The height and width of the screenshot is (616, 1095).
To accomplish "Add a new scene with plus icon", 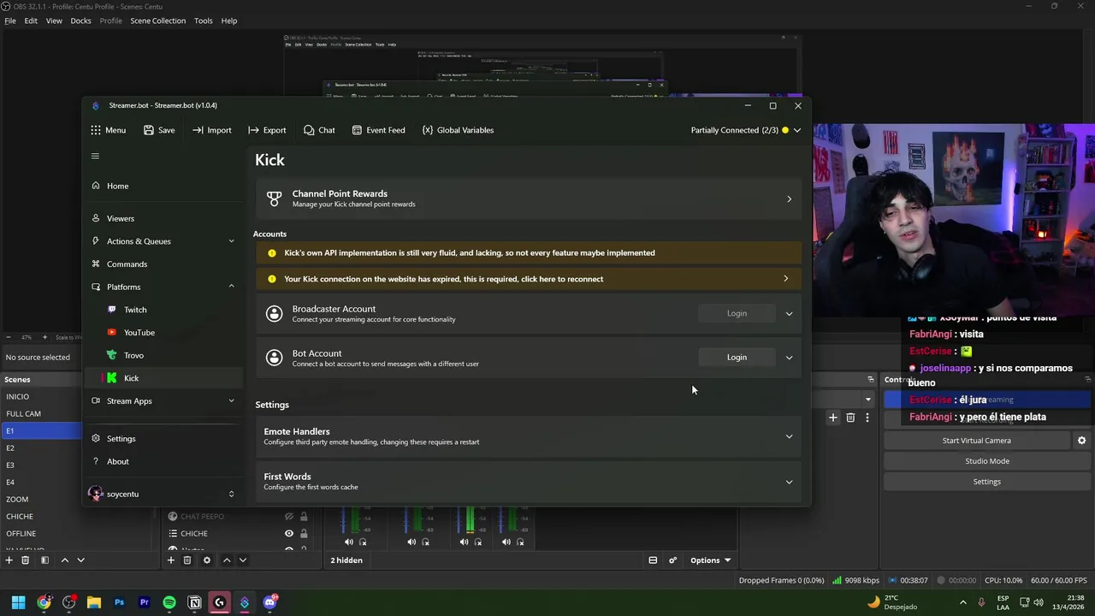I will coord(9,560).
